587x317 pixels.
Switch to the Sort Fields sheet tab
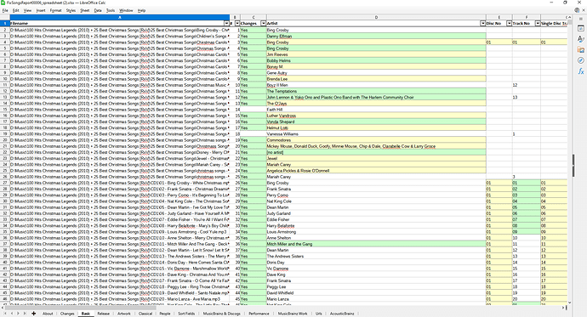pyautogui.click(x=186, y=314)
